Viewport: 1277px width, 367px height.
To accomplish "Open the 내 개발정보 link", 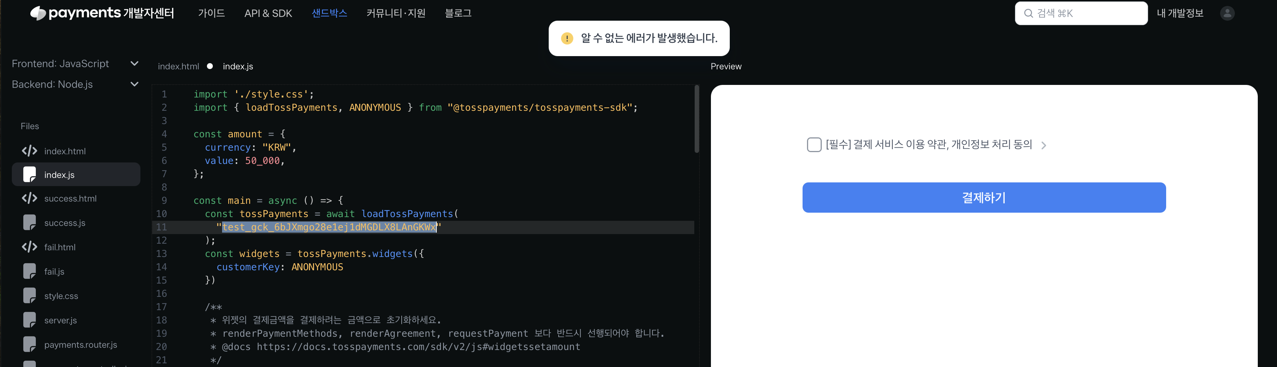I will 1180,13.
